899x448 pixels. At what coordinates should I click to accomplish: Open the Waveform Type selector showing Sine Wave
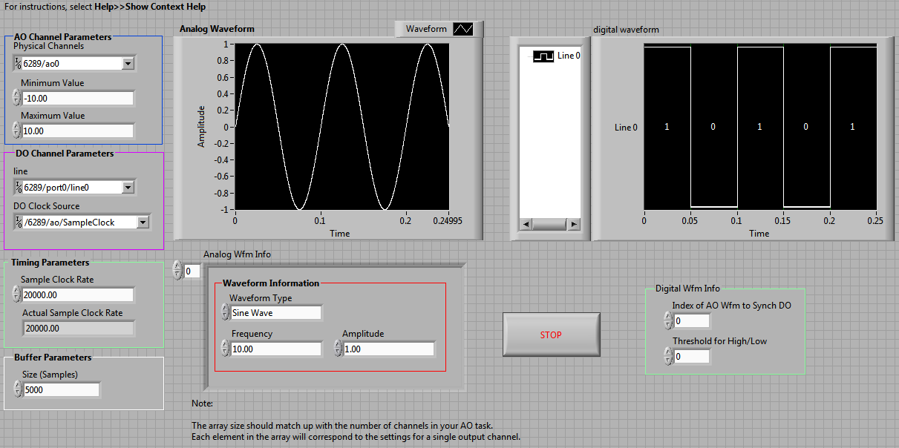pos(275,313)
